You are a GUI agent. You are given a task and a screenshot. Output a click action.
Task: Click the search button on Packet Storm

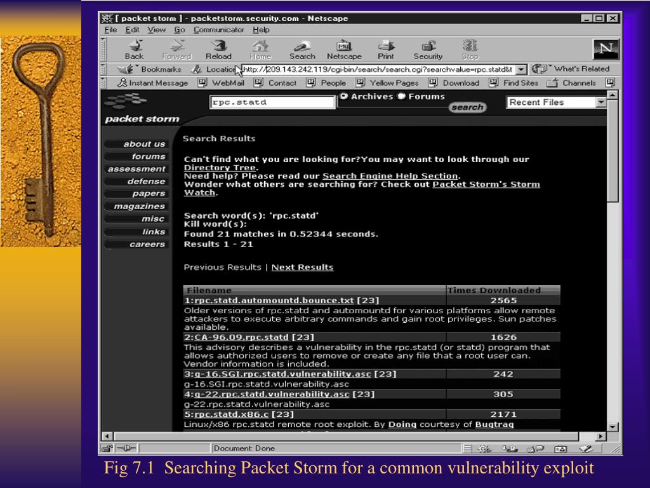tap(467, 107)
